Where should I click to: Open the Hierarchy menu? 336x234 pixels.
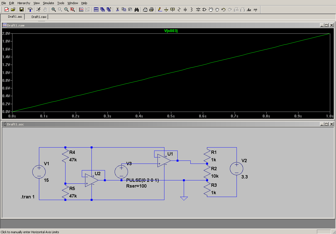[x=24, y=3]
